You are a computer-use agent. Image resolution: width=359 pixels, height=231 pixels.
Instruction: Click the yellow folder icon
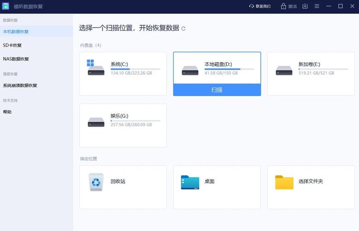tap(284, 182)
